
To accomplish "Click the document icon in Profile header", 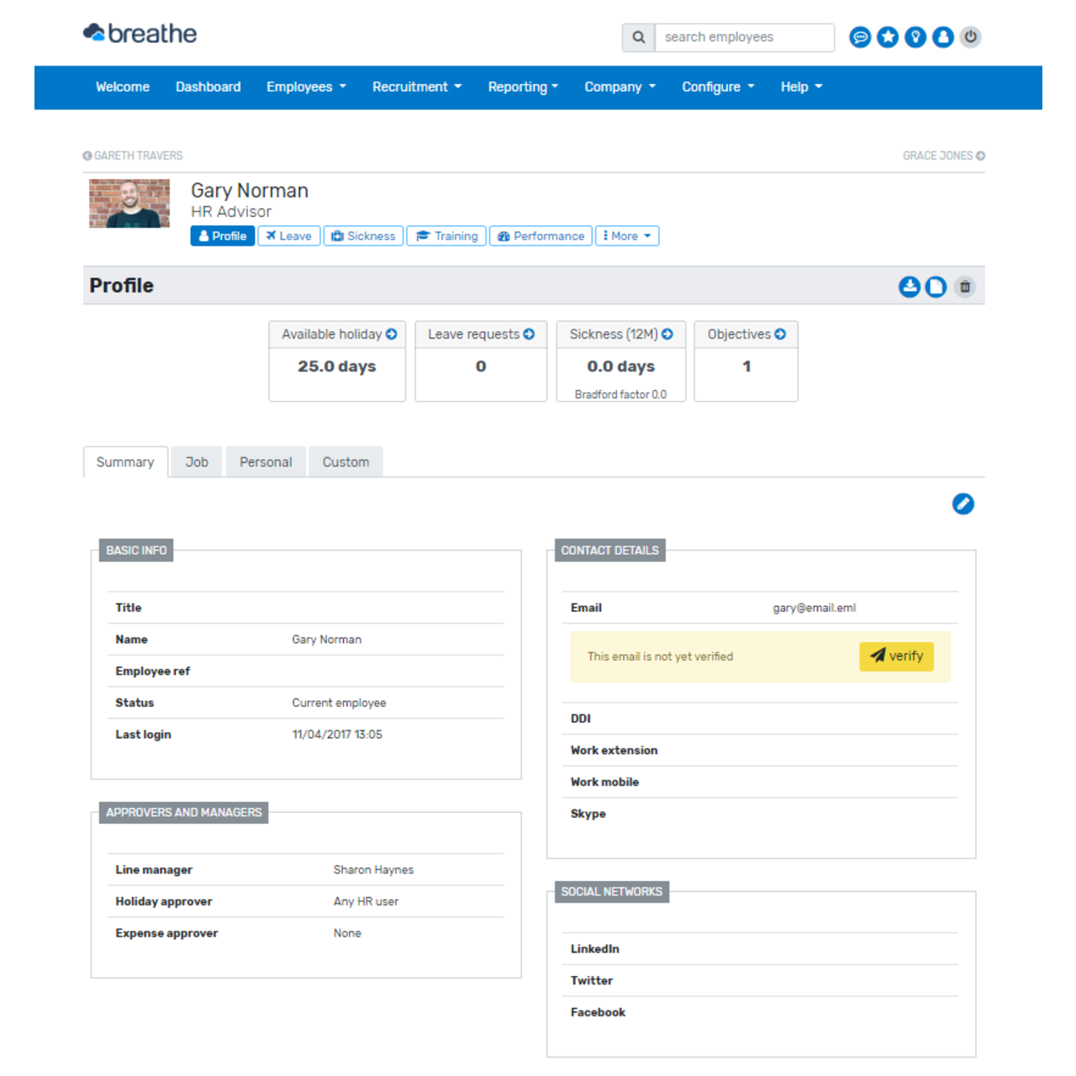I will 936,287.
